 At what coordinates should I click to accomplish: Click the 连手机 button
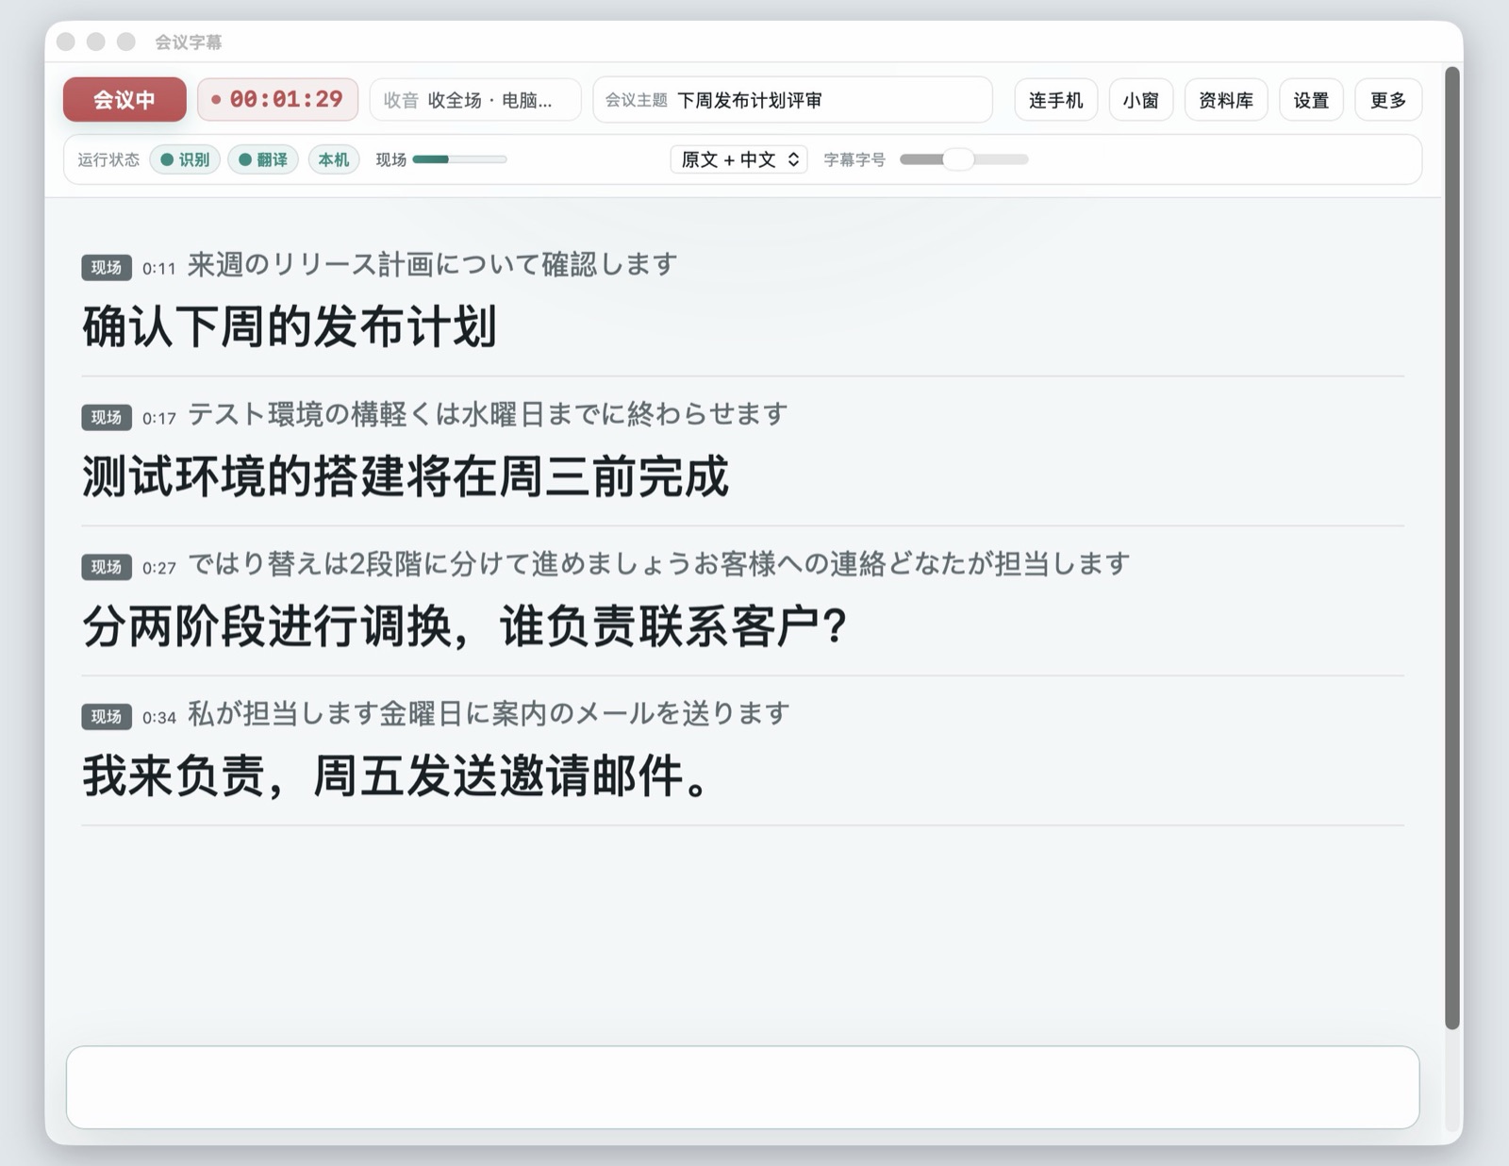1055,100
